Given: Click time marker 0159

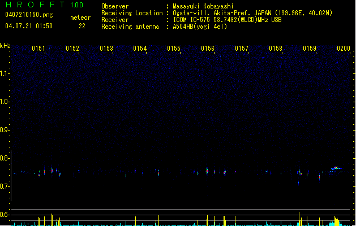Looking at the screenshot, I should pos(310,49).
